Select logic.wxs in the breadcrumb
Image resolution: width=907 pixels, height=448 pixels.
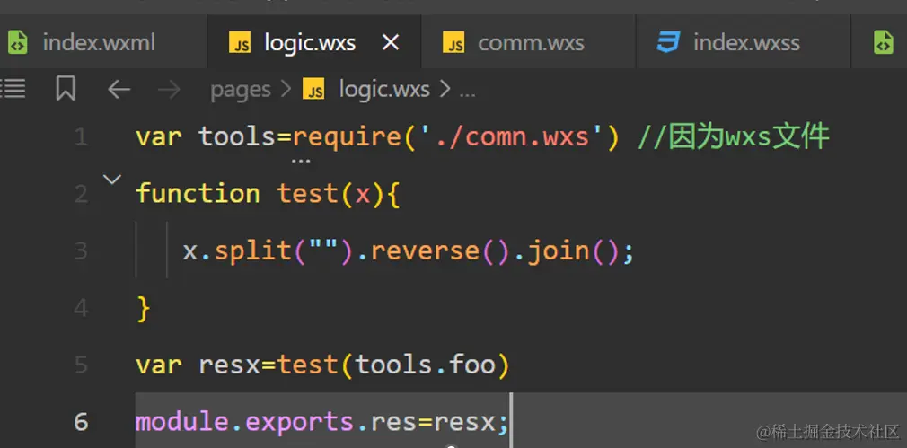(x=384, y=90)
